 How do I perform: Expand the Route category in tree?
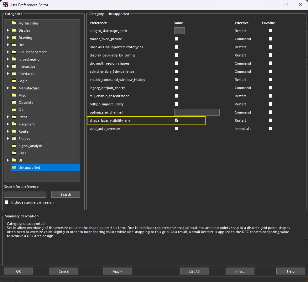8,131
